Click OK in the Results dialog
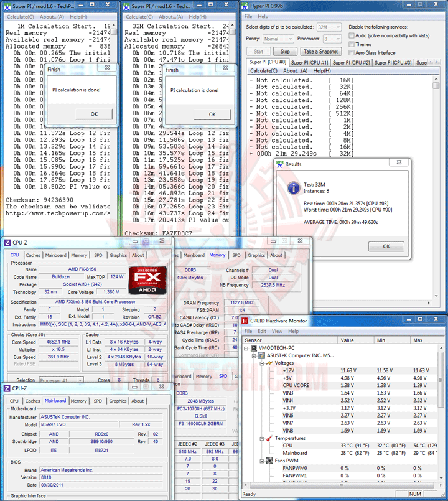448x501 pixels. [x=386, y=246]
